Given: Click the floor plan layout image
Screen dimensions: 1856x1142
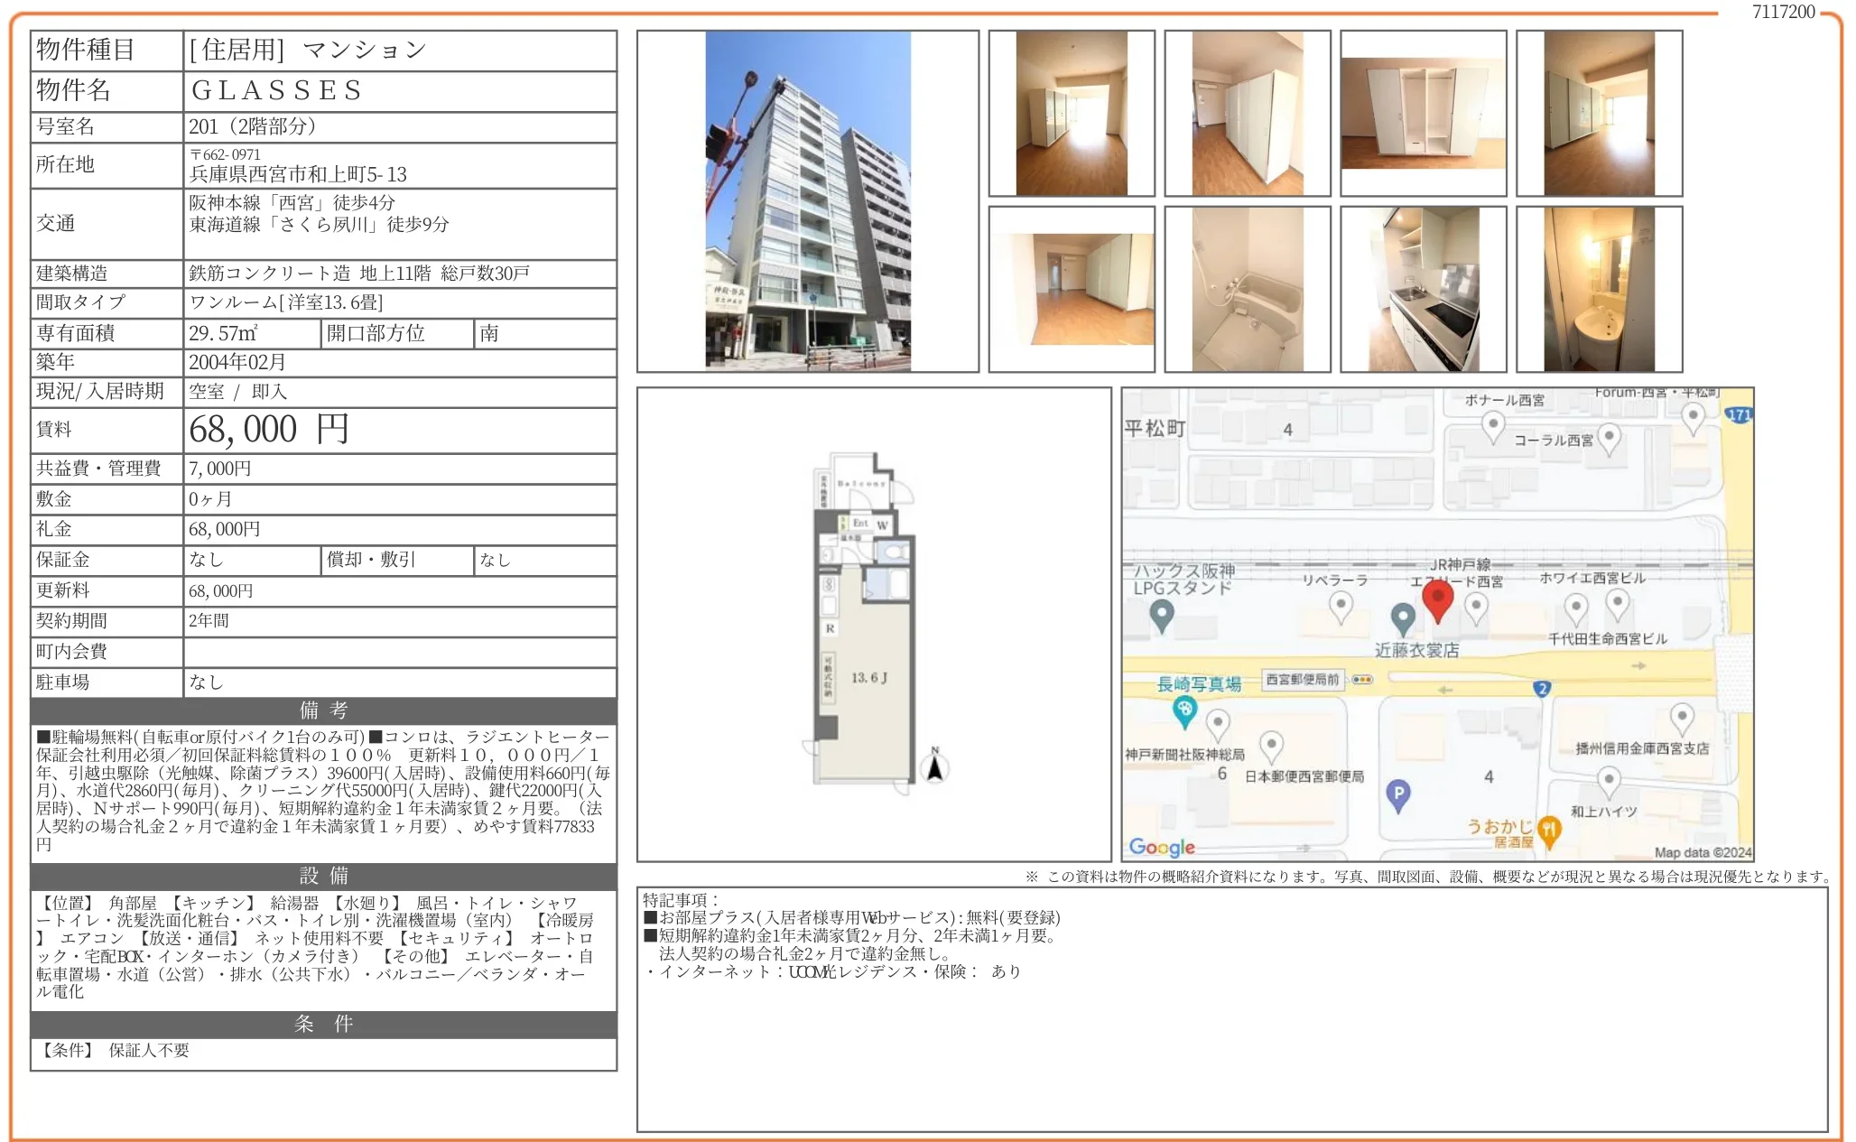Looking at the screenshot, I should pos(865,625).
